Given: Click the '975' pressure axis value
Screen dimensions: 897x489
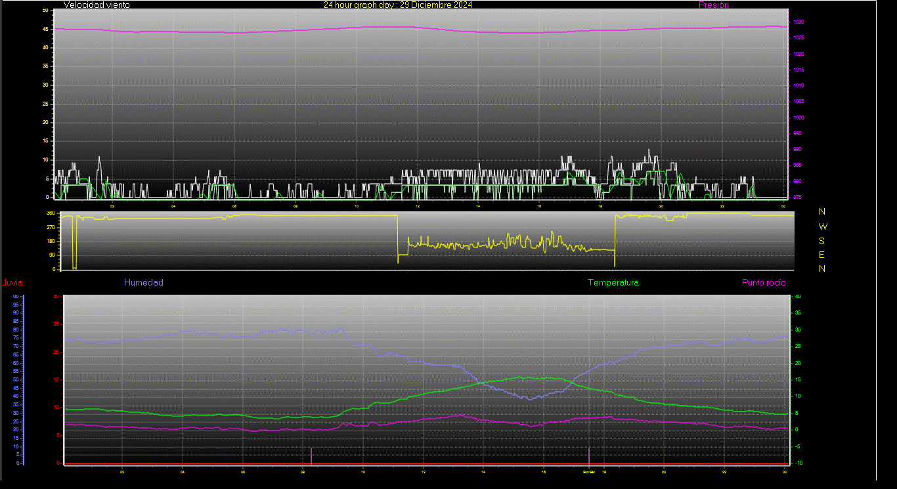Looking at the screenshot, I should [x=797, y=197].
